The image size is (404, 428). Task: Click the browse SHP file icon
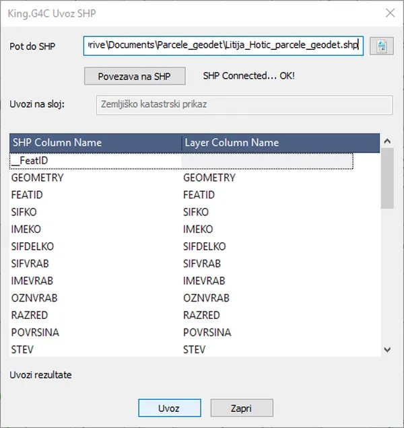(381, 46)
